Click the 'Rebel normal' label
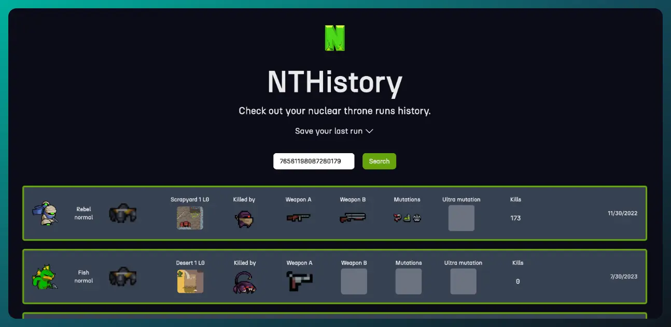Viewport: 671px width, 327px height. coord(83,213)
